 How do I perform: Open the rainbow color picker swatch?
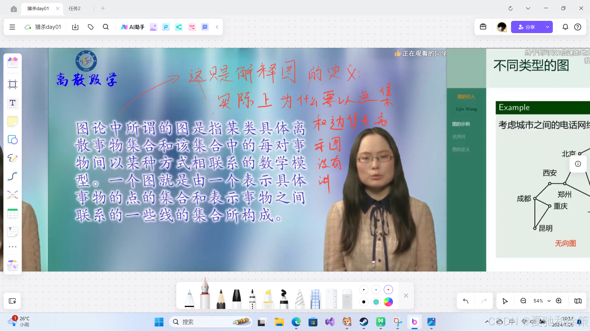pos(388,302)
